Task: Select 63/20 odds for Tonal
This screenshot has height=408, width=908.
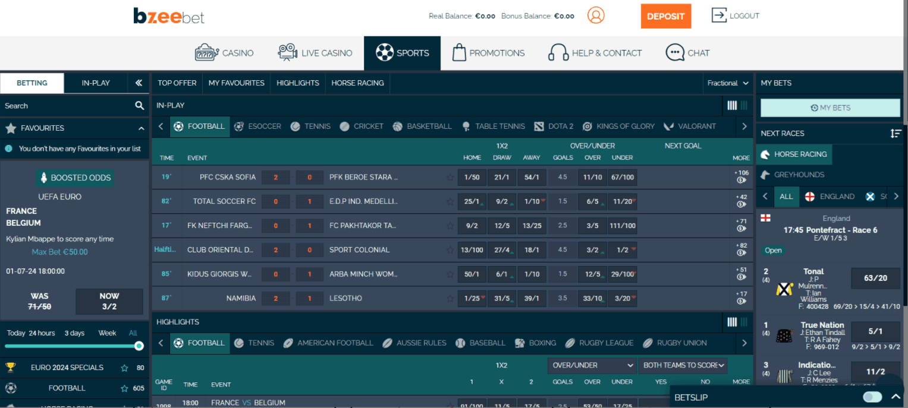Action: coord(875,278)
